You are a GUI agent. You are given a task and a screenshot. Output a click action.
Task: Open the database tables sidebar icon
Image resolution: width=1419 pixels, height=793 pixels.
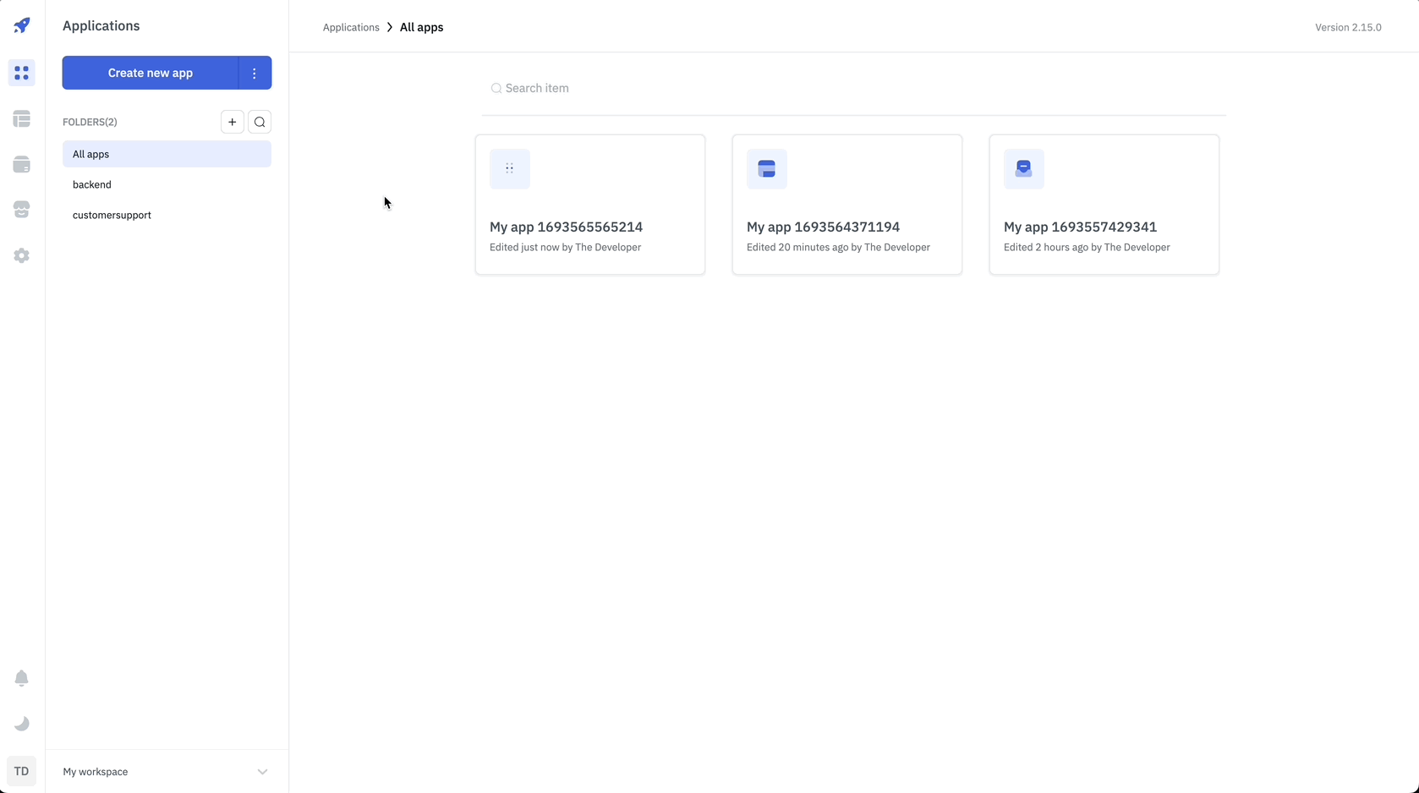point(22,119)
